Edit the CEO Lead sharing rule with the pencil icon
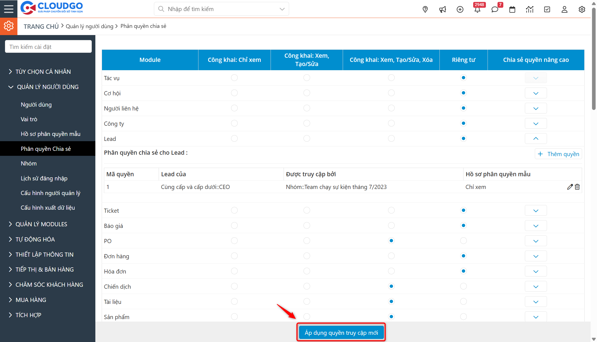 click(x=570, y=187)
